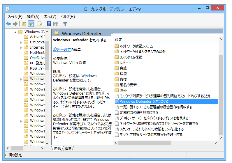This screenshot has height=163, width=232.
Task: Select the RSS フィード tree item
Action: pos(34,68)
